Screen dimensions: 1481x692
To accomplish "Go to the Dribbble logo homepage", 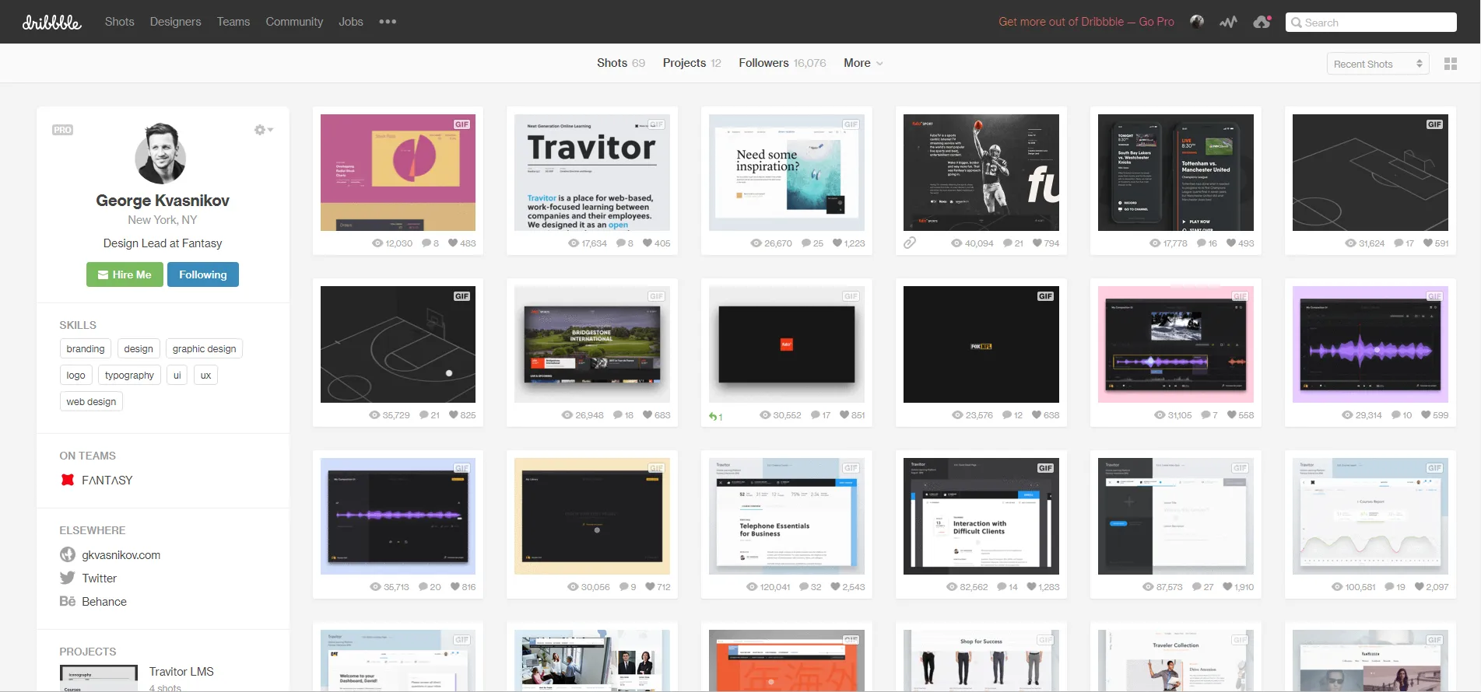I will (51, 22).
